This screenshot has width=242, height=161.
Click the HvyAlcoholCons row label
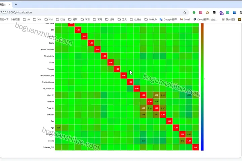[47, 75]
